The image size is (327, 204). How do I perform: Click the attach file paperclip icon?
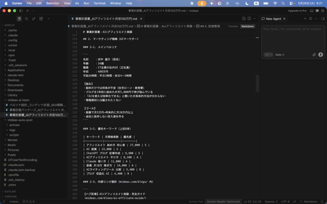coord(314,55)
